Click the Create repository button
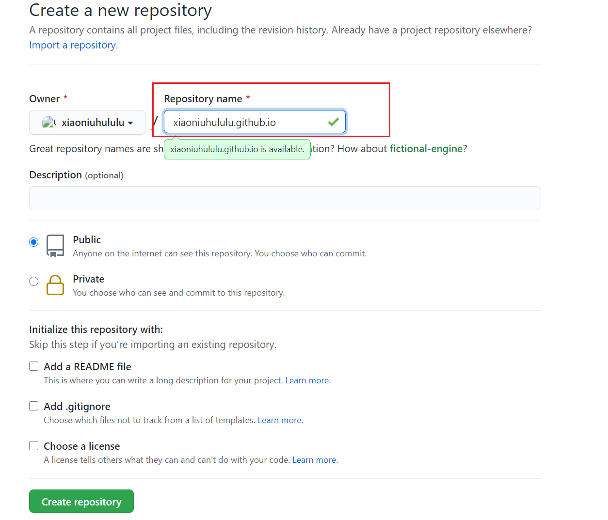 (x=81, y=502)
